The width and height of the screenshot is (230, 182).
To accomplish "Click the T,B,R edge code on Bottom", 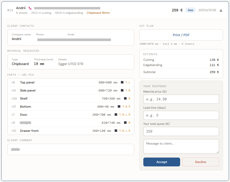I will pyautogui.click(x=126, y=107).
